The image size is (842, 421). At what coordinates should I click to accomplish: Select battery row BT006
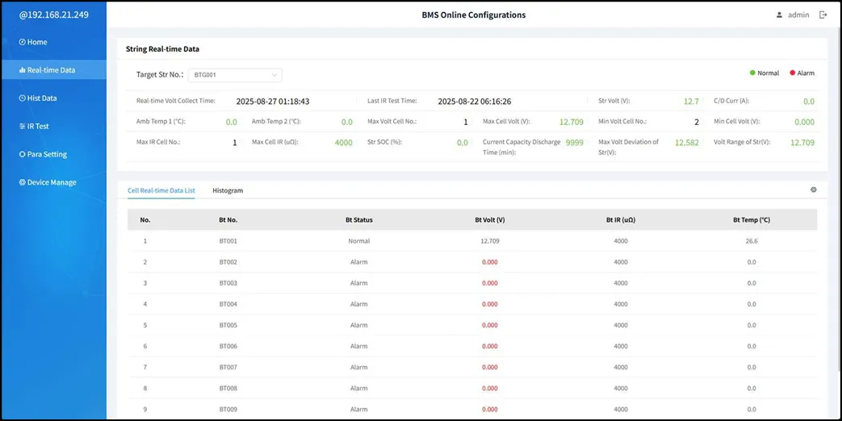coord(472,346)
